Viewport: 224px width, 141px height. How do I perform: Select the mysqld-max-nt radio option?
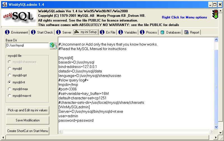tap(20, 96)
